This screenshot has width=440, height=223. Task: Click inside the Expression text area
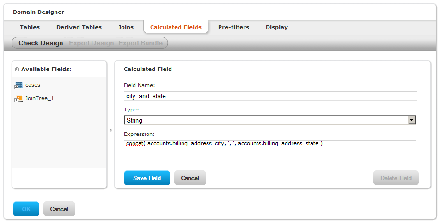pyautogui.click(x=269, y=151)
